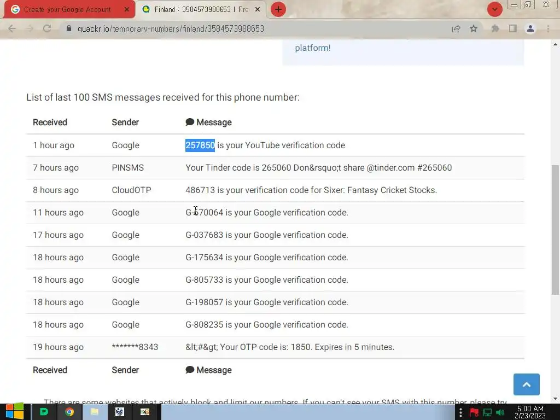
Task: Click the G-805733 Google verification message
Action: click(x=267, y=279)
